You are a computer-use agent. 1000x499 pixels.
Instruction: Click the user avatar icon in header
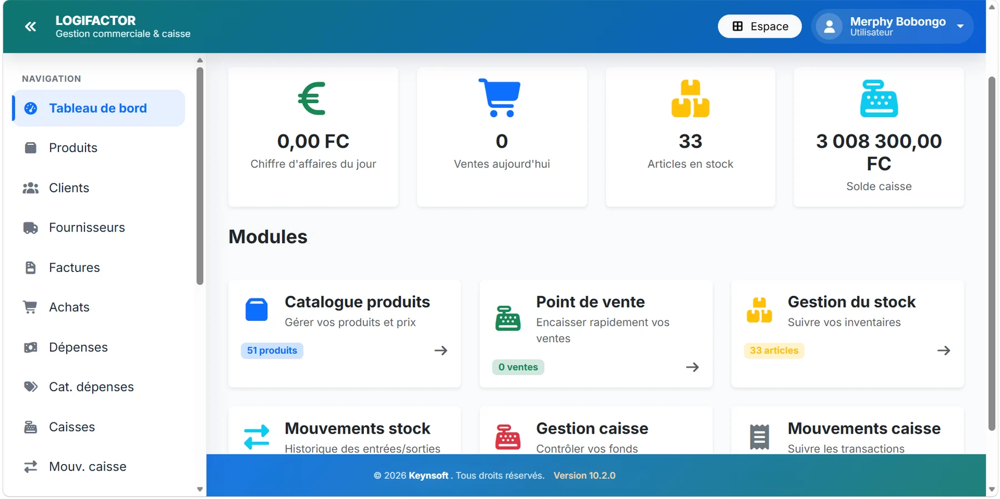829,27
